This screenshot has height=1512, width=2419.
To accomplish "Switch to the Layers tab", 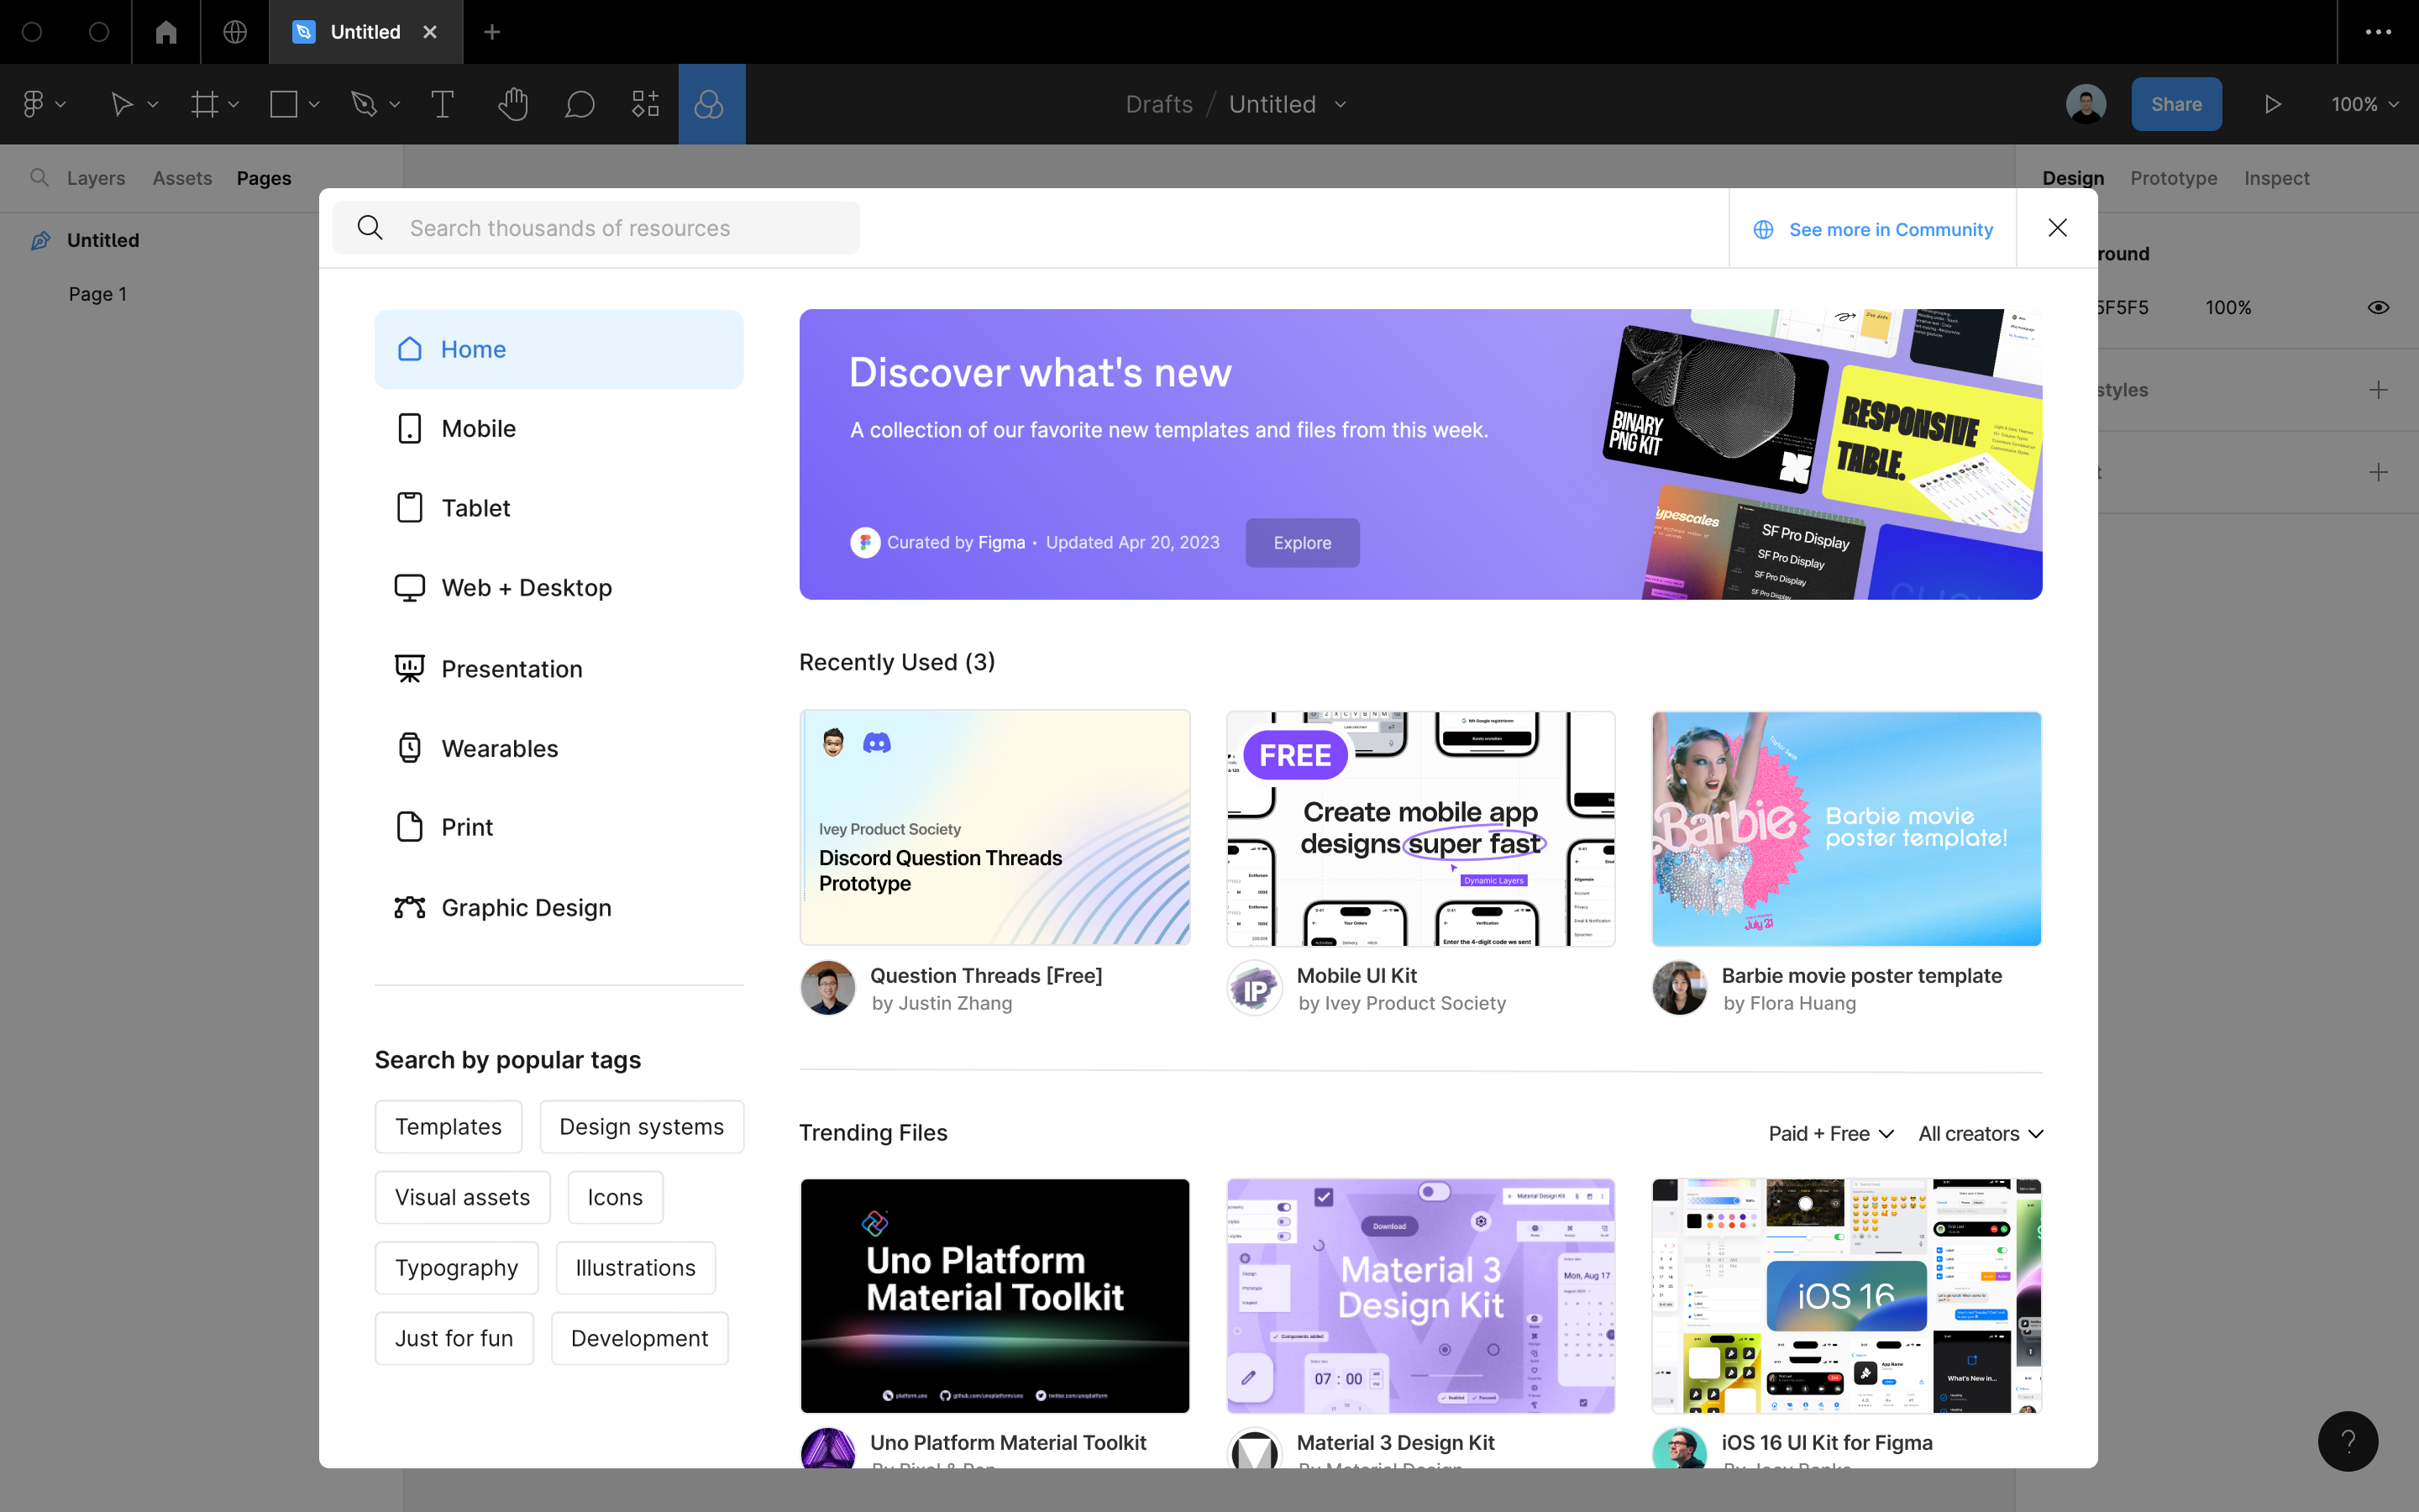I will (96, 178).
